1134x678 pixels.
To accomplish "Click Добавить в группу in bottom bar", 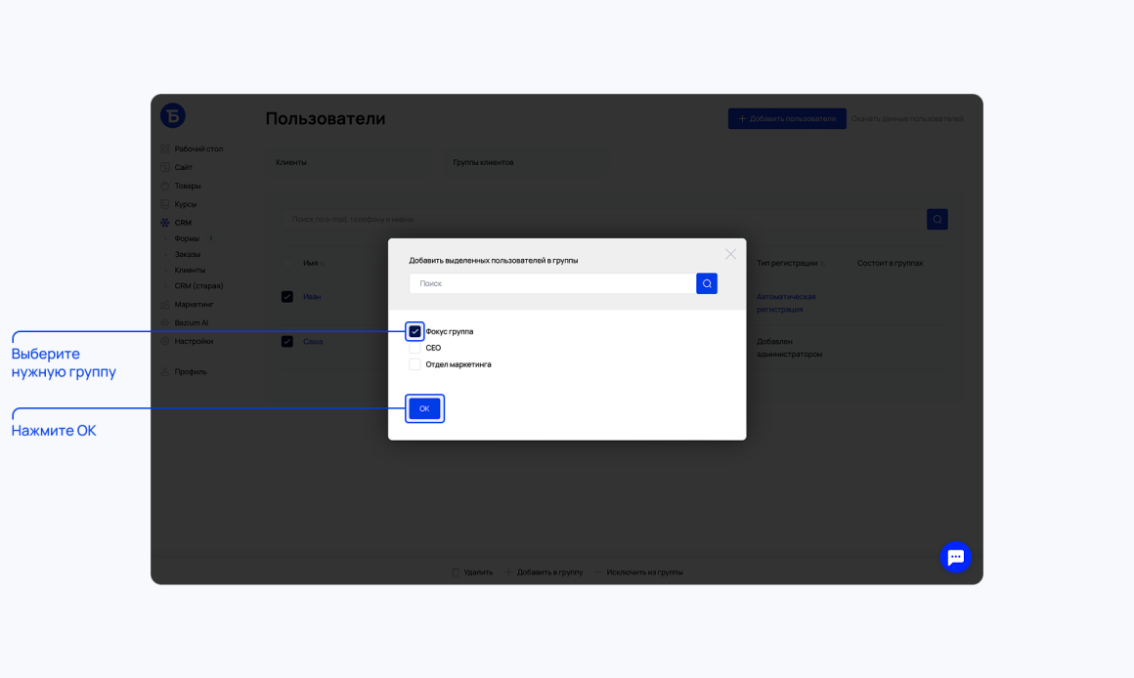I will tap(549, 572).
